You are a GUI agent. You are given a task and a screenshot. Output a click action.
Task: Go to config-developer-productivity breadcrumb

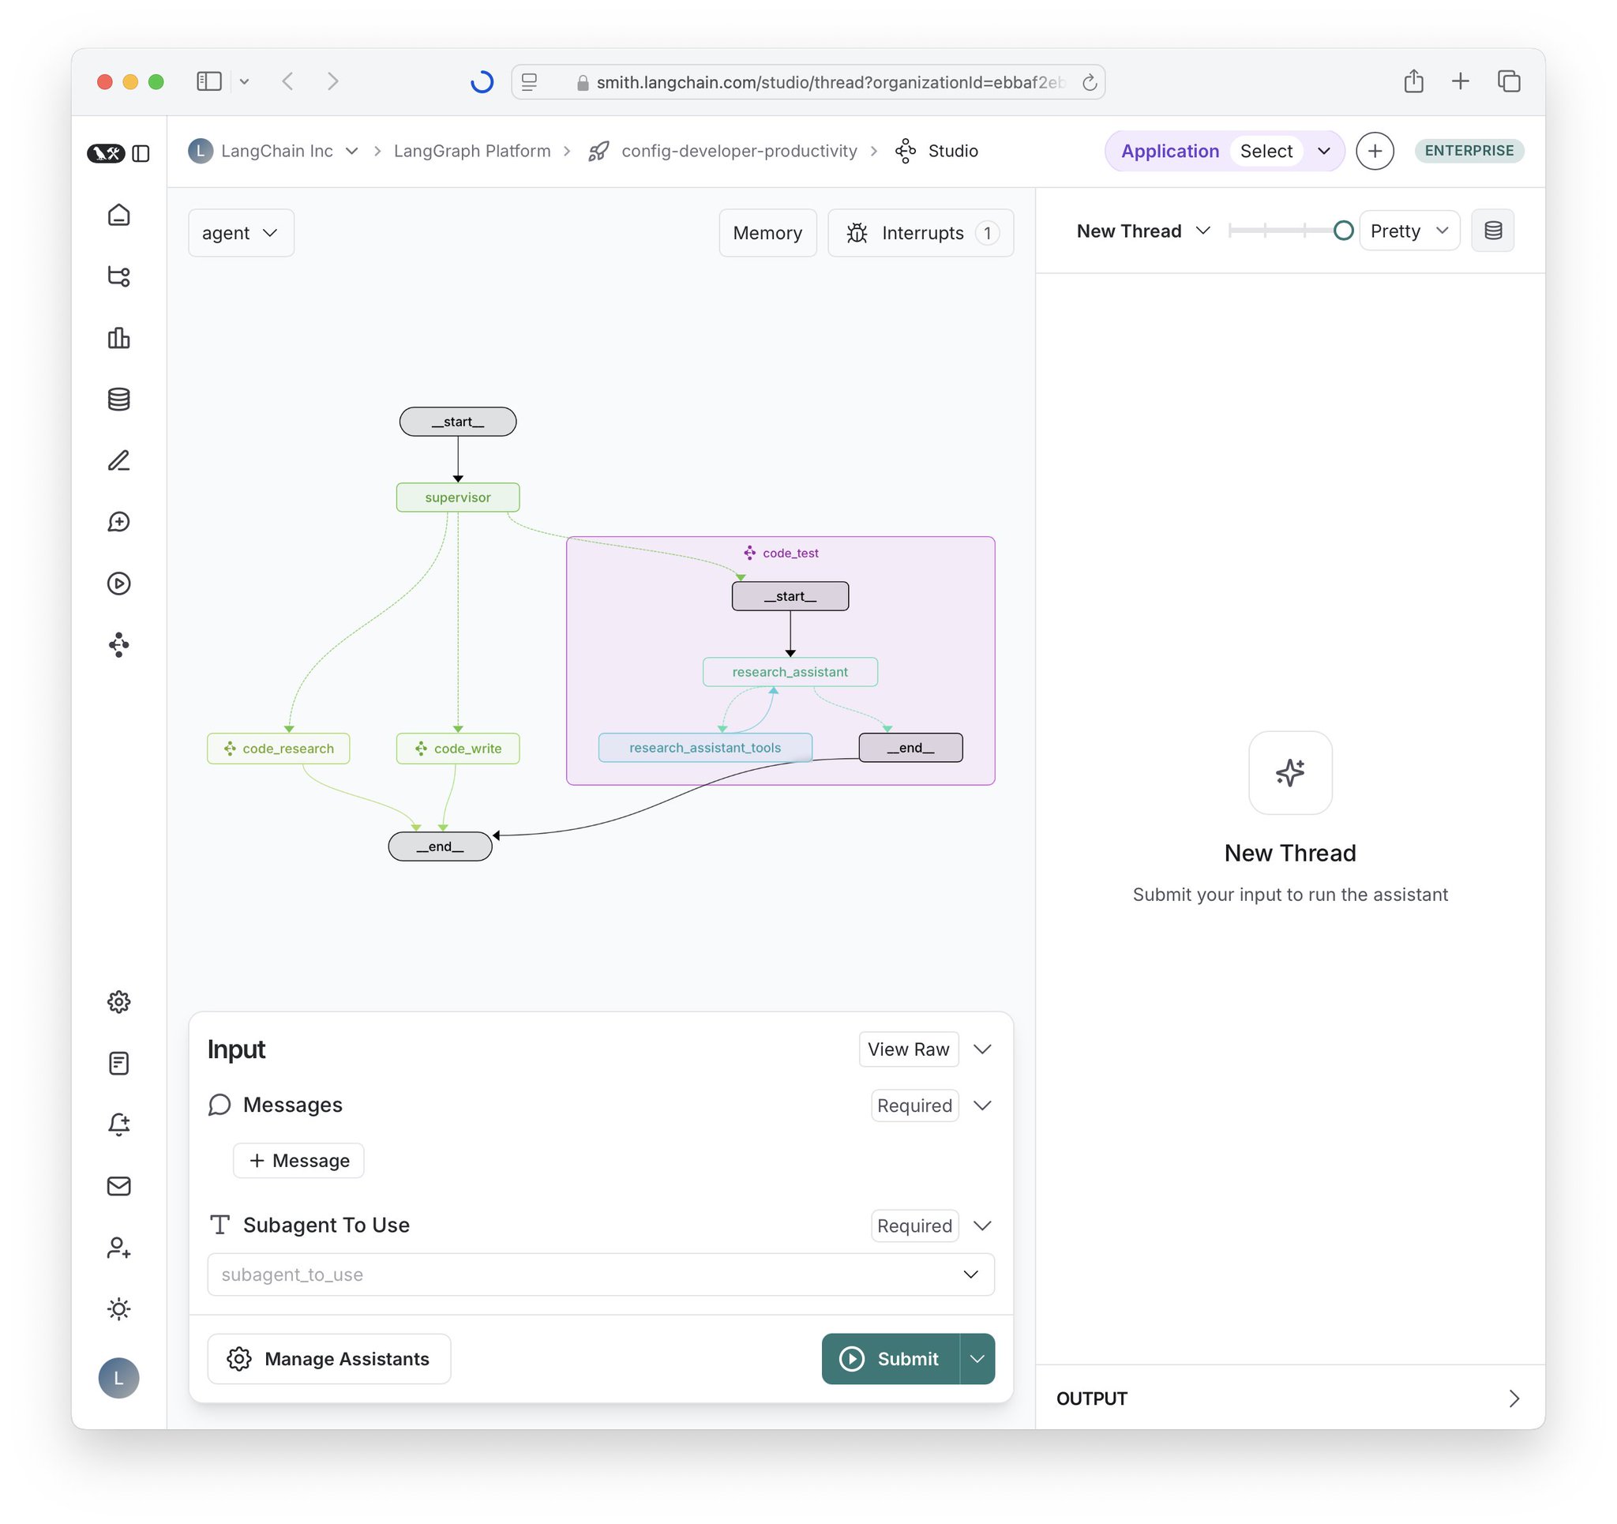(x=738, y=152)
